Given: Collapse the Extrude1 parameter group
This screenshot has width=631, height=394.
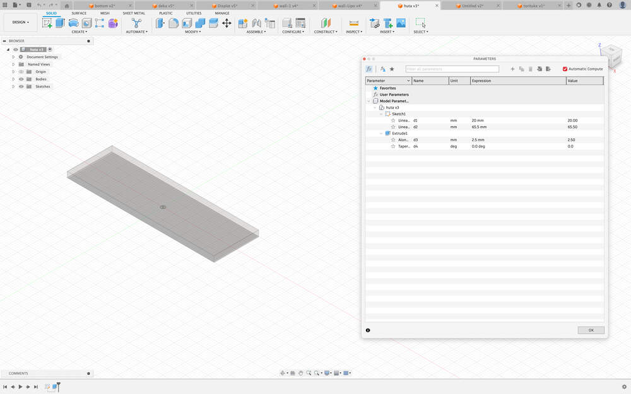Looking at the screenshot, I should pyautogui.click(x=381, y=134).
